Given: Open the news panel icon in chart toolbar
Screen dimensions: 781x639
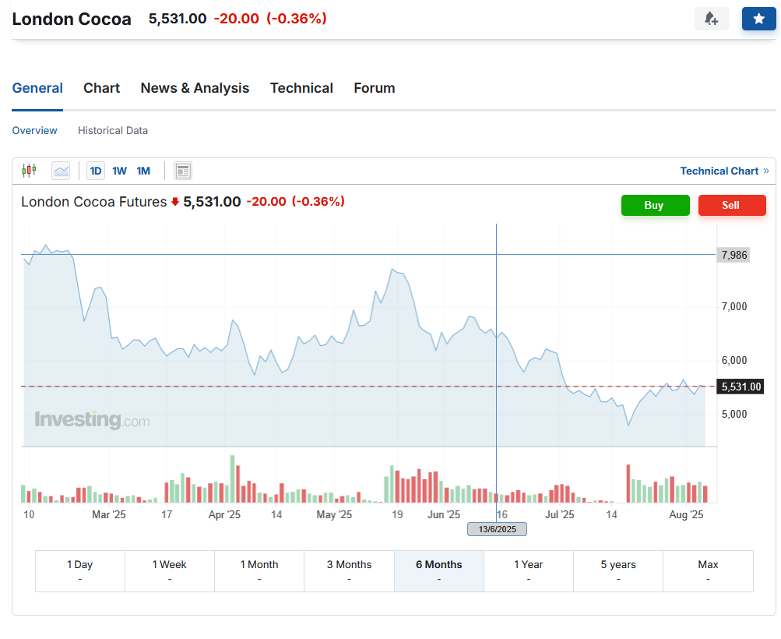Looking at the screenshot, I should click(x=183, y=171).
